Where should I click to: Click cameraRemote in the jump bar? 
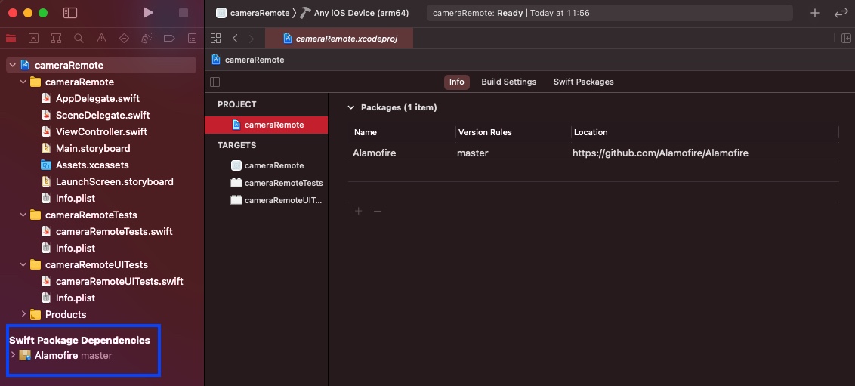(248, 60)
